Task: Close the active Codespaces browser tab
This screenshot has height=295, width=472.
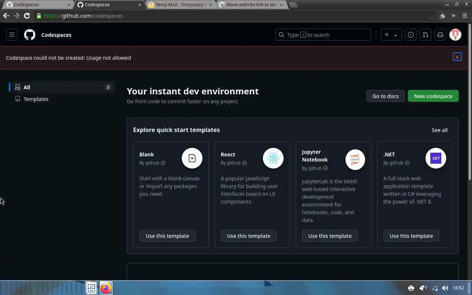Action: 140,5
